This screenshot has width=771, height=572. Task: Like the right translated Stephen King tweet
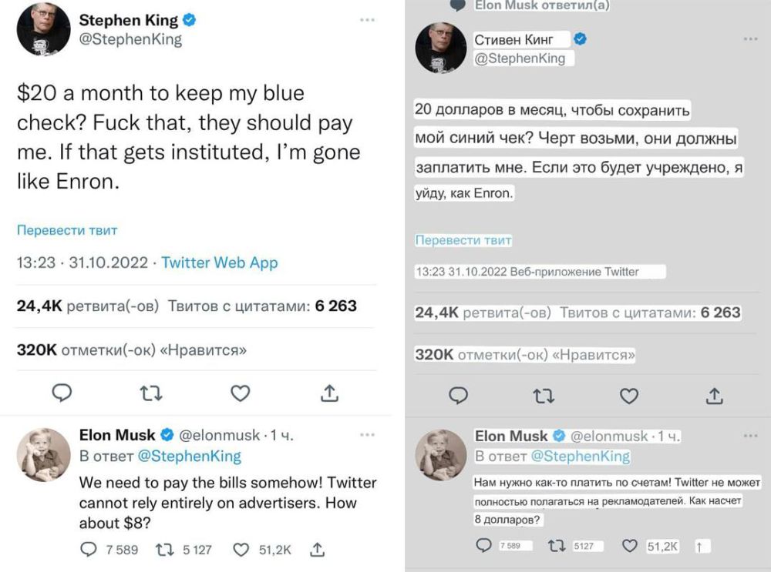point(630,396)
